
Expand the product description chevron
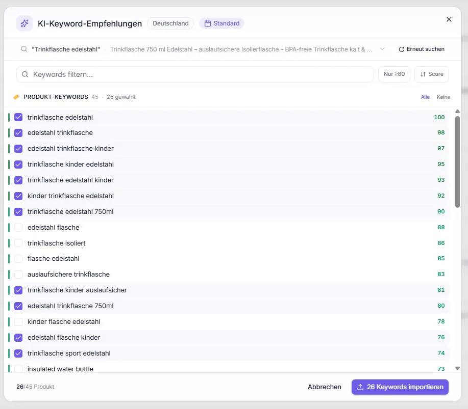coord(382,49)
